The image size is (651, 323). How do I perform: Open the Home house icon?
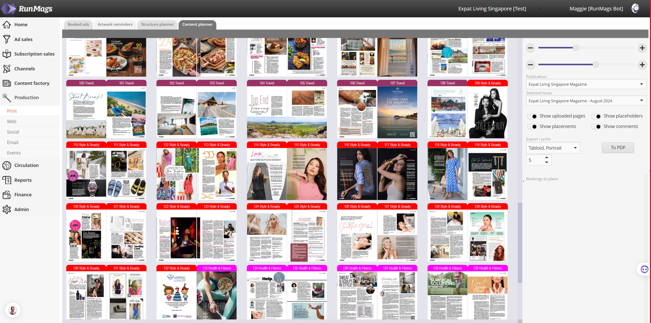click(7, 24)
